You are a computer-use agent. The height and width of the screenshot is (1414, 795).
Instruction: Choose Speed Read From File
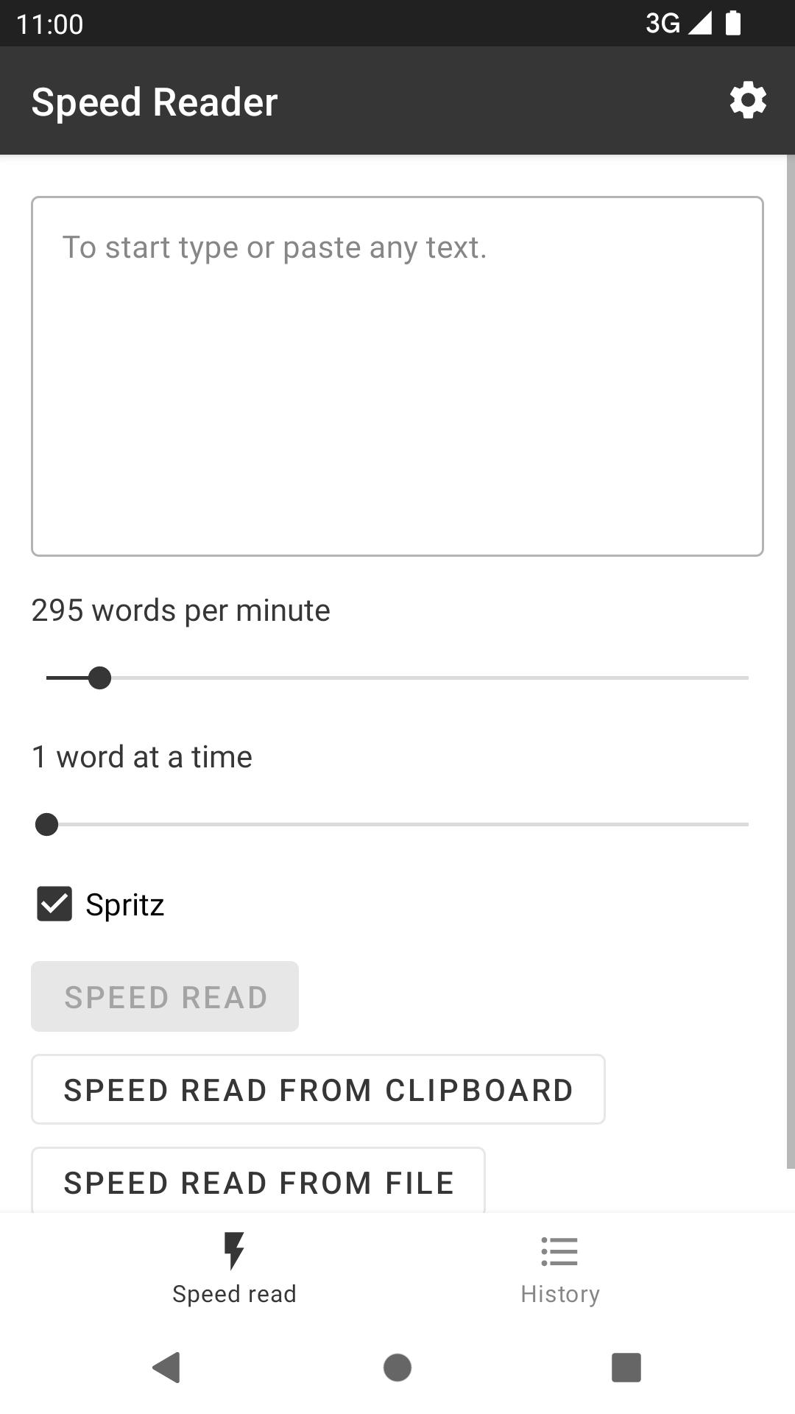258,1181
